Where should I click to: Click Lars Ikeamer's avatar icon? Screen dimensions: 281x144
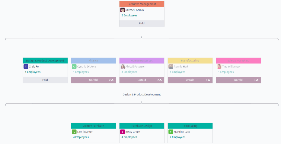coord(74,132)
